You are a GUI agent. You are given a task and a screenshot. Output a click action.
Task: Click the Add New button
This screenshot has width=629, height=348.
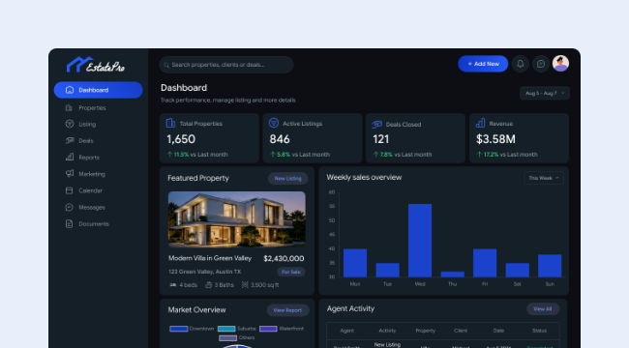pos(483,64)
